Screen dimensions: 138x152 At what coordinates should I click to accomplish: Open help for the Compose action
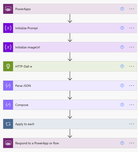122,105
